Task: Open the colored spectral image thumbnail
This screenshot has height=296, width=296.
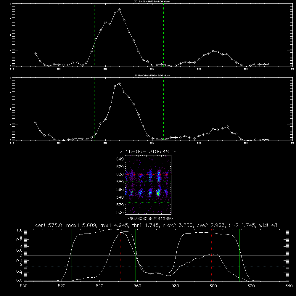Action: point(148,185)
